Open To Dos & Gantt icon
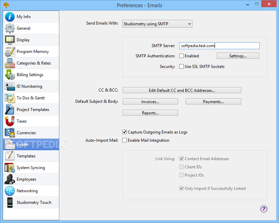The image size is (279, 223). pos(10,98)
